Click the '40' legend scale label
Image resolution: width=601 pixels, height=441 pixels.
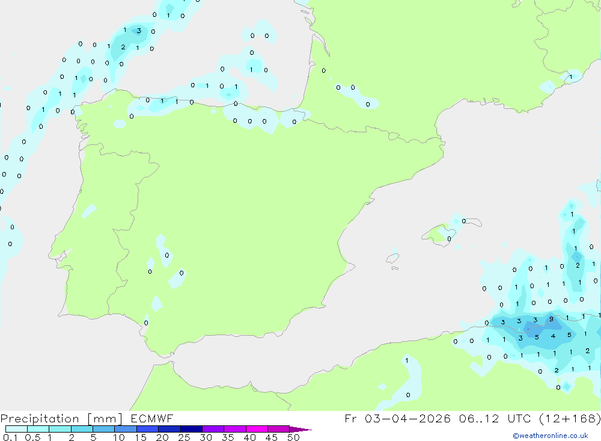(249, 437)
